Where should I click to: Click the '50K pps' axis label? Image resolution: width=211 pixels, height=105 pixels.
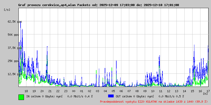[x=13, y=35]
